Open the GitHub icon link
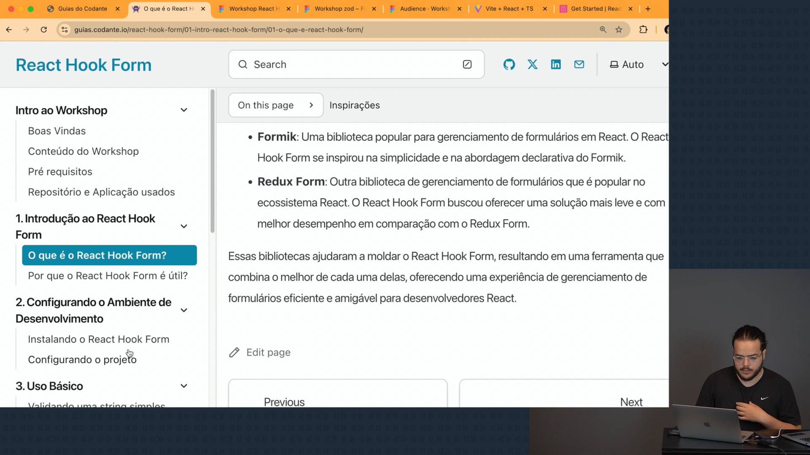810x455 pixels. click(509, 64)
